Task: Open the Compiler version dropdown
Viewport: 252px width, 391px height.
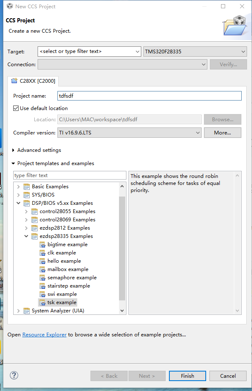Action: (x=198, y=133)
